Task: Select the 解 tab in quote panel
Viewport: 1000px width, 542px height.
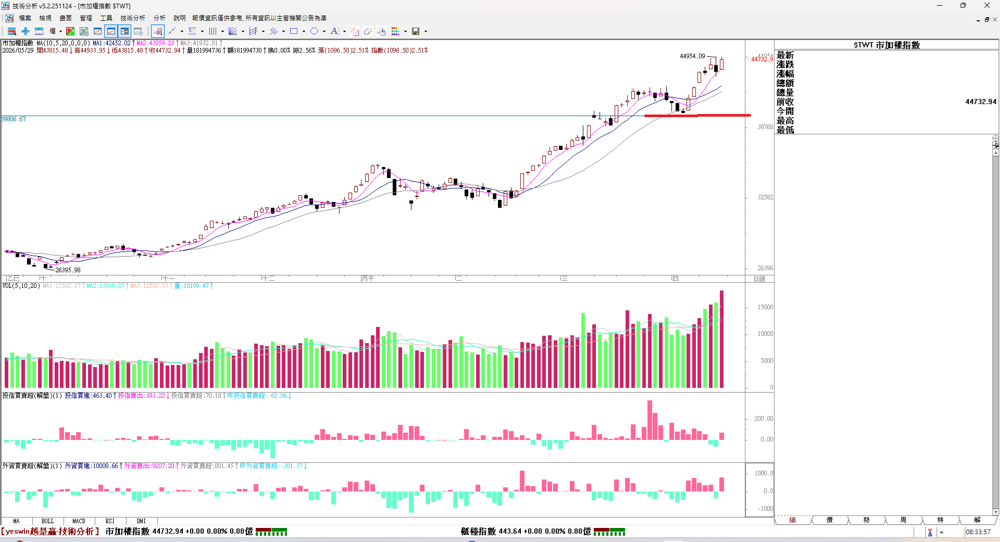Action: (x=978, y=520)
